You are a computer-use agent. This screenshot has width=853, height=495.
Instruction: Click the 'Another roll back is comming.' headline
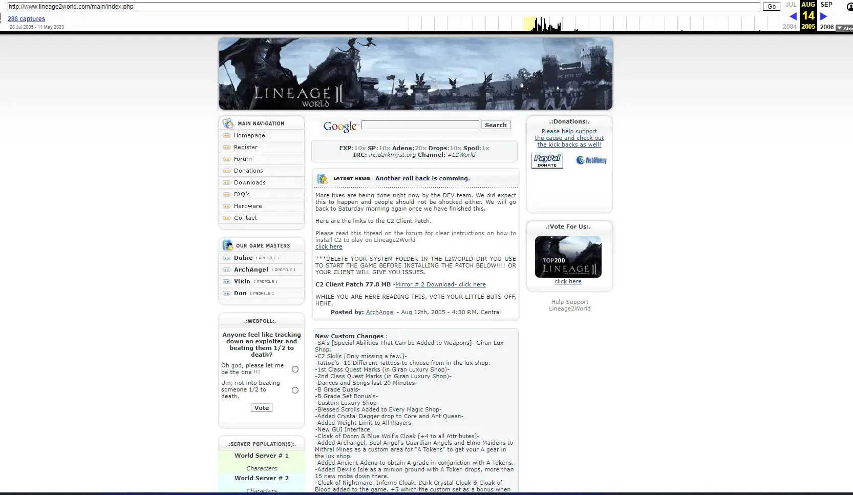422,179
